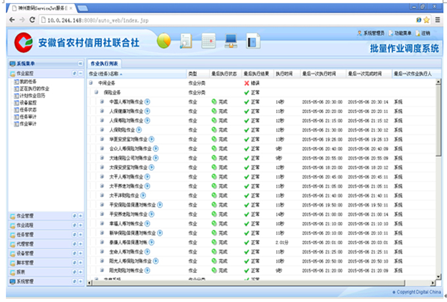Image resolution: width=447 pixels, height=302 pixels.
Task: Open 任务审计 in the sidebar tree
Action: pyautogui.click(x=28, y=117)
